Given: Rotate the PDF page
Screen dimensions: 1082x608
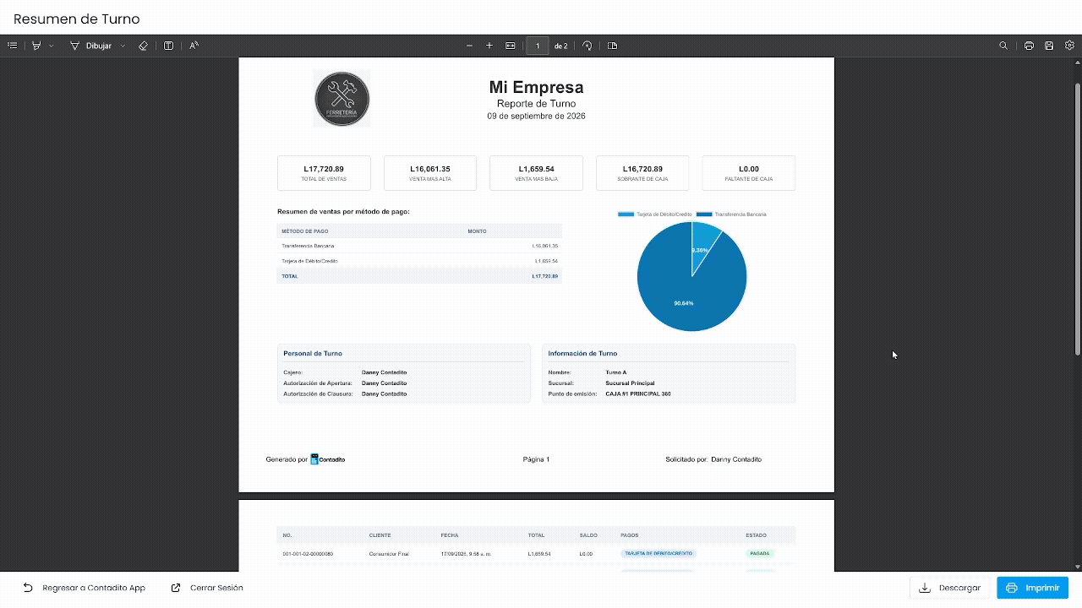Looking at the screenshot, I should tap(587, 46).
